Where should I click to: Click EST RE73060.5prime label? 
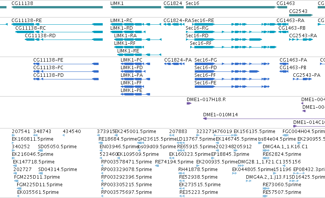coord(282,185)
